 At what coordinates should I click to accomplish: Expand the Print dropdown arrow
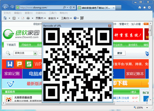(32, 18)
